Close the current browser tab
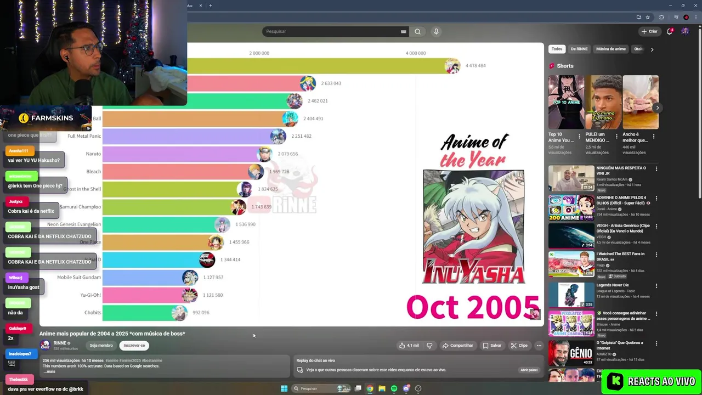Screen dimensions: 702x395 click(x=200, y=5)
